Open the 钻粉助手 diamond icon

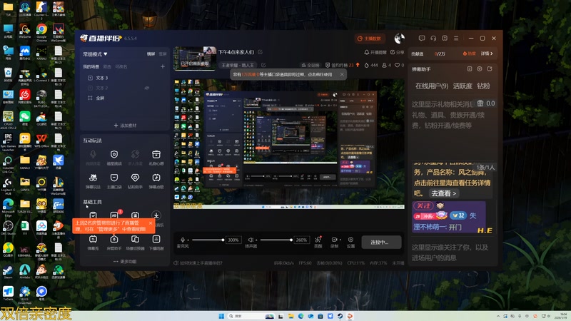pos(135,178)
